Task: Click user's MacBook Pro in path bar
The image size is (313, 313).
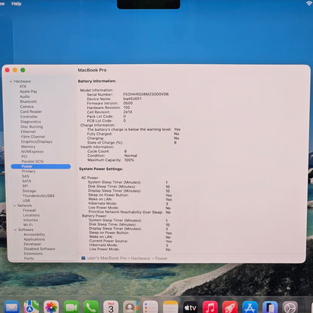Action: [107, 258]
